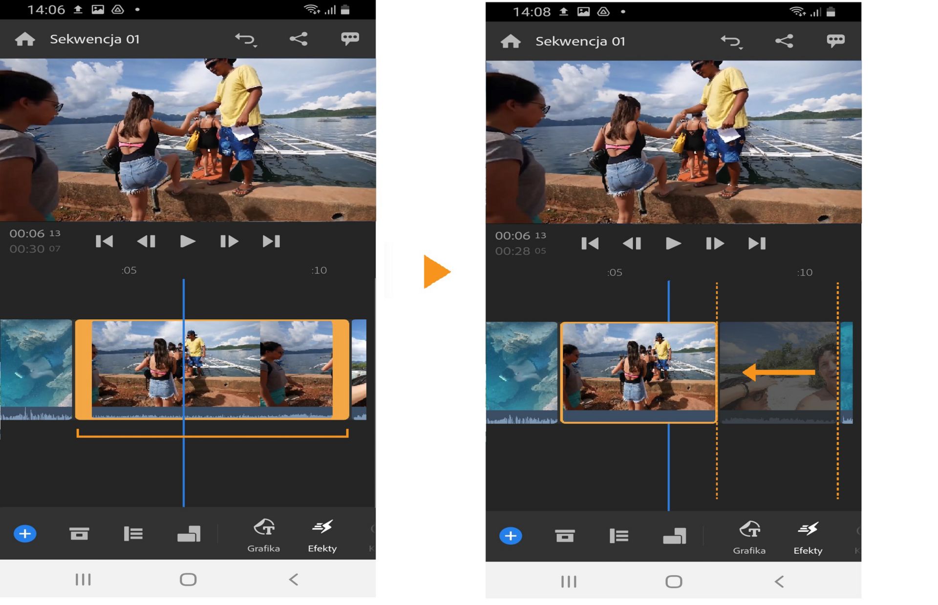Select underwater clip thumbnail in left timeline
Screen dimensions: 938x605
[36, 364]
